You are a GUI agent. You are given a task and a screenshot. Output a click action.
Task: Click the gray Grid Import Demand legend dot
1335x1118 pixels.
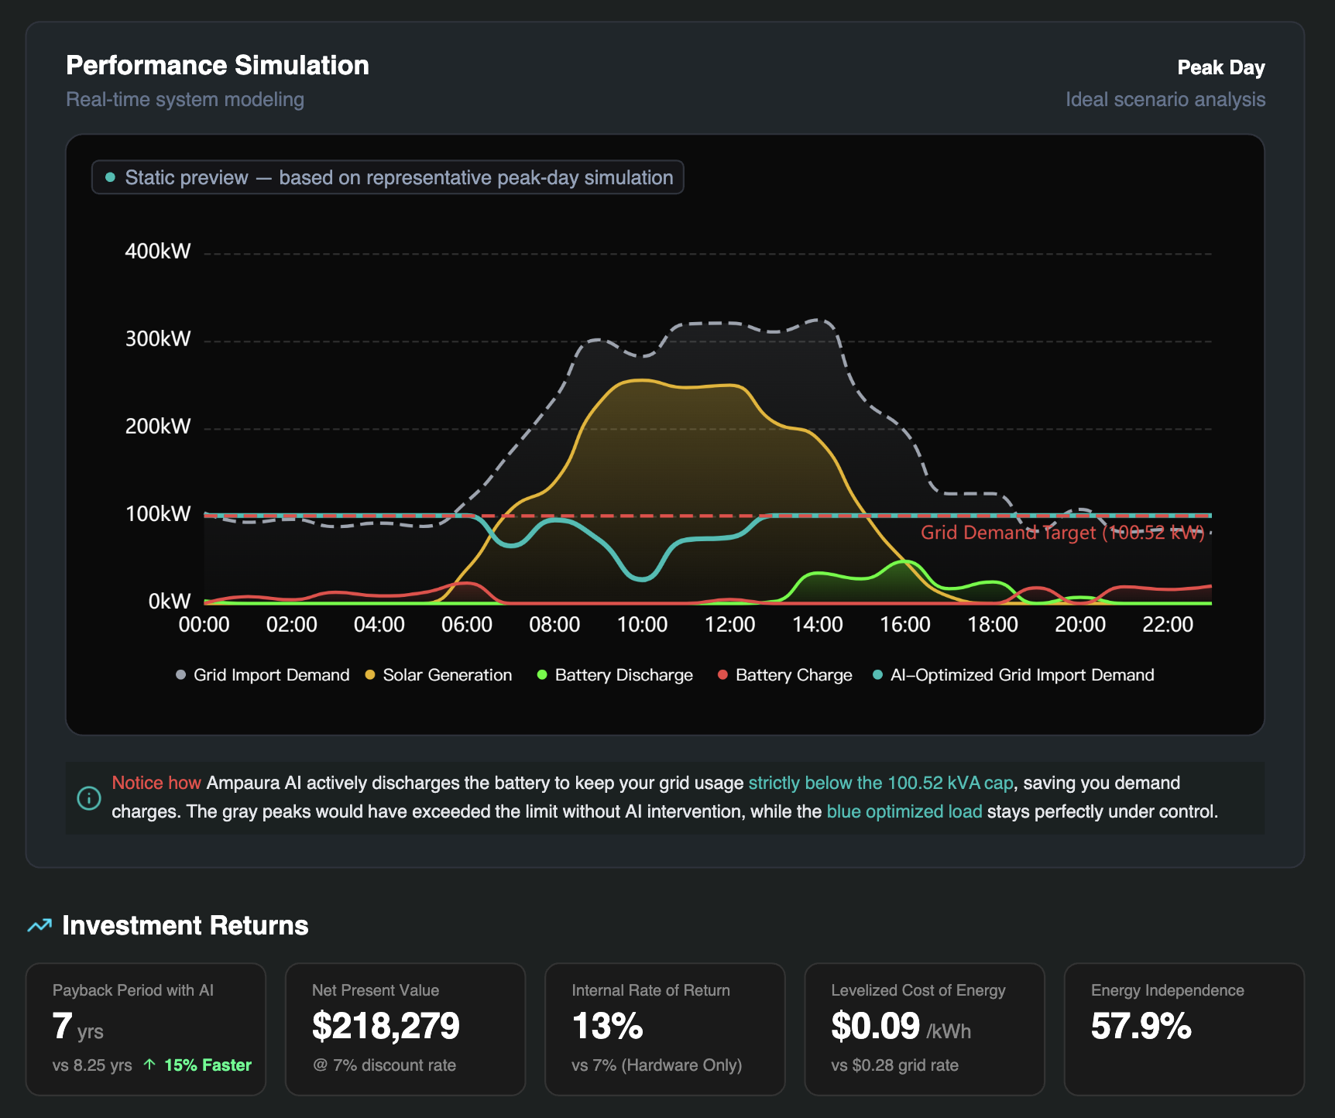180,675
